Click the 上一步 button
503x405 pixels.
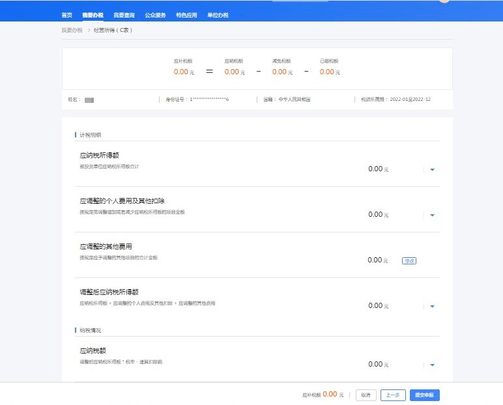[393, 395]
